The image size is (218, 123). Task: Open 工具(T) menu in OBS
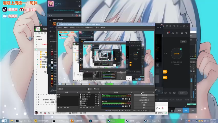(x=96, y=28)
